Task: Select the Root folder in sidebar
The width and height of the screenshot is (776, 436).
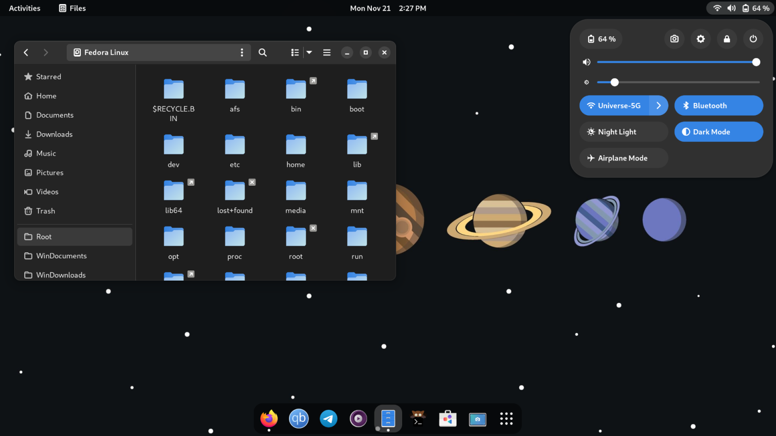Action: click(44, 236)
